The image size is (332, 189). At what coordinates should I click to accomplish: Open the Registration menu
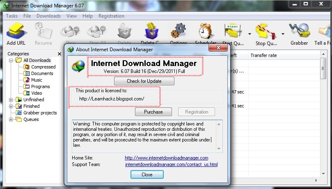111,16
